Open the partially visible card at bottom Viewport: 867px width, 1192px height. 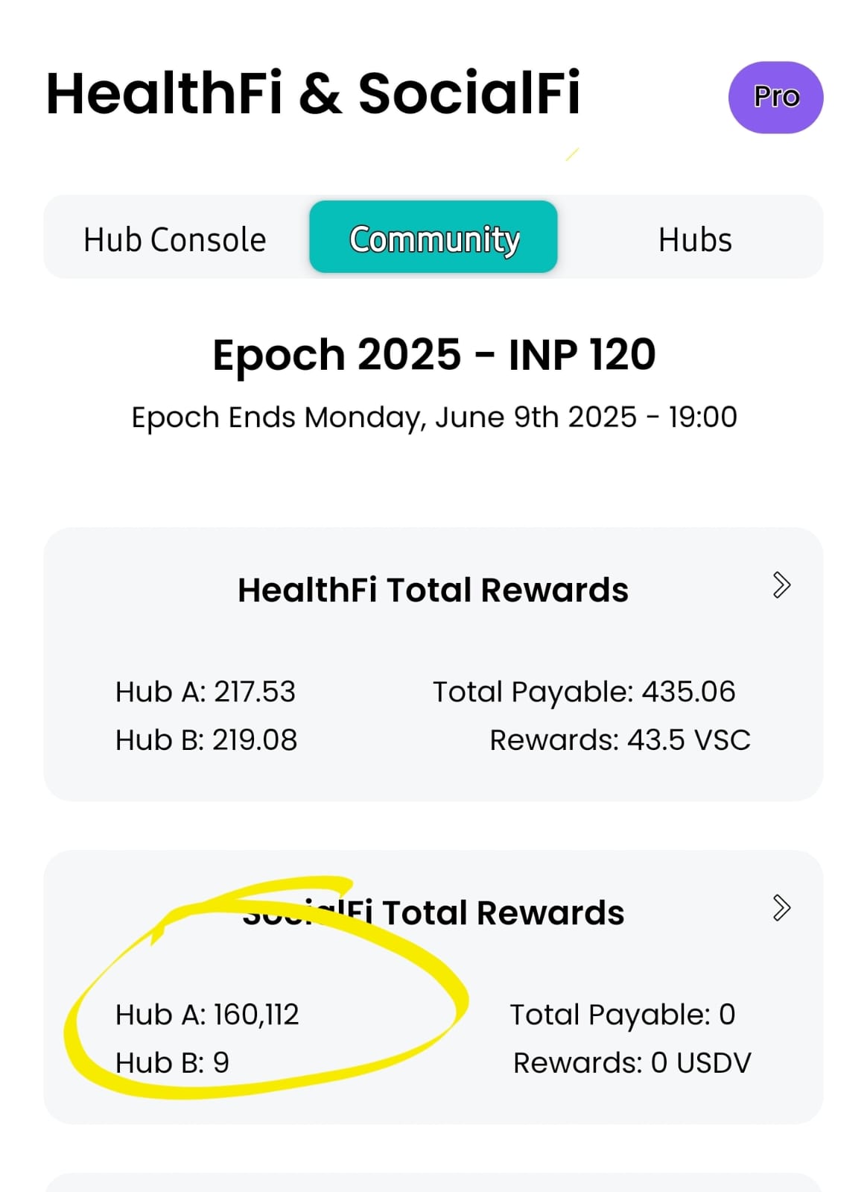tap(433, 1182)
